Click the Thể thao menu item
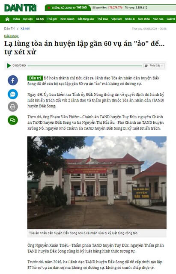 tap(103, 19)
